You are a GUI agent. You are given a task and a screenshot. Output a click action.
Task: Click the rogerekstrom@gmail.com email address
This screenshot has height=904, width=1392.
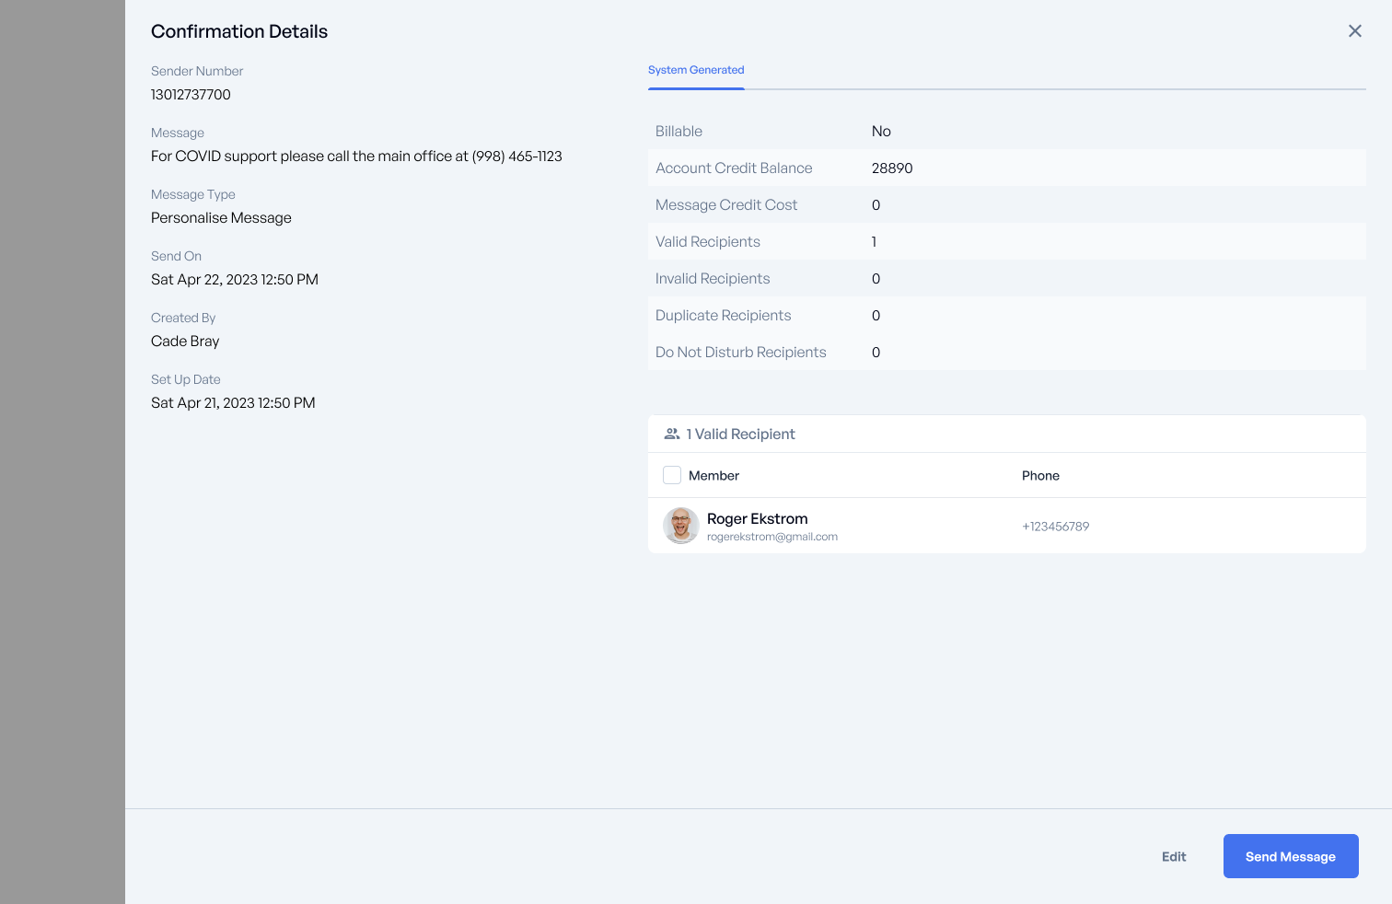[x=771, y=537]
